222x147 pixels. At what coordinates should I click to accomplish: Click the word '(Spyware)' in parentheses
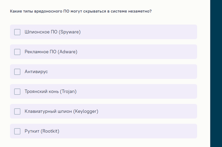69,32
